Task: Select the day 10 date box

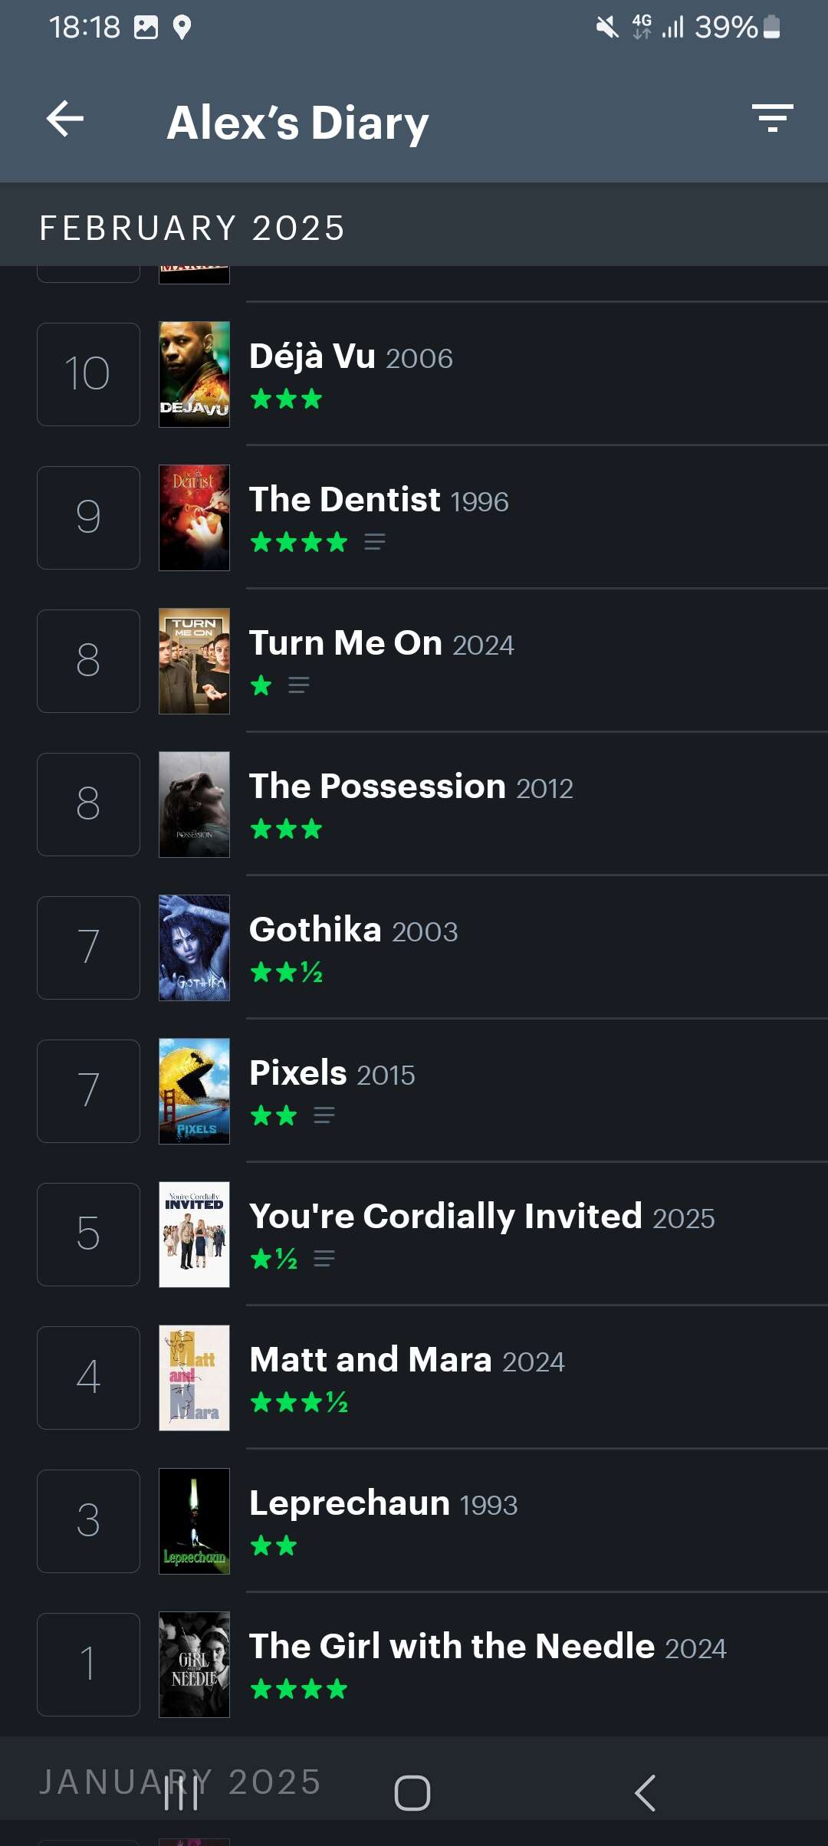Action: [88, 374]
